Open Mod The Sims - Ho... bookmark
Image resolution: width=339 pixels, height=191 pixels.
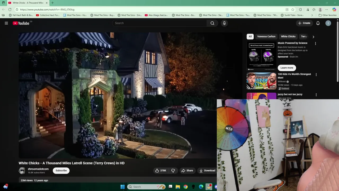click(75, 15)
